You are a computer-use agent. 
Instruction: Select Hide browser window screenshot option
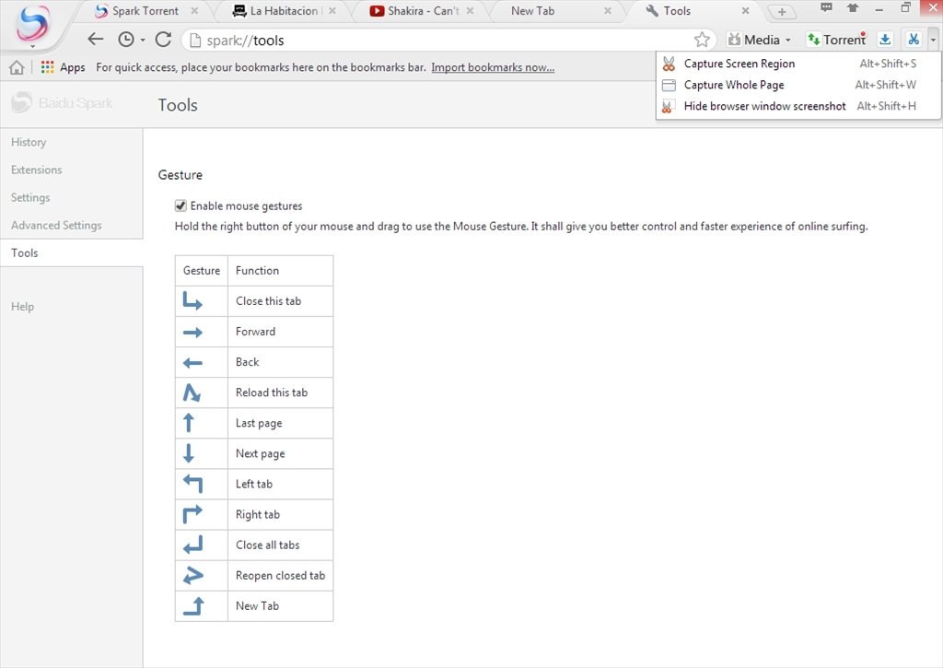click(x=764, y=106)
